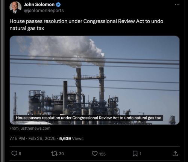
Task: Open the @jsolomonReports handle link
Action: (x=44, y=11)
